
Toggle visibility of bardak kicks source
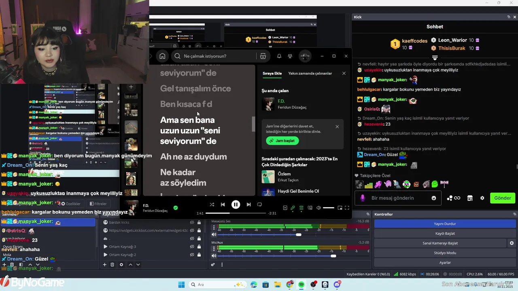(192, 222)
